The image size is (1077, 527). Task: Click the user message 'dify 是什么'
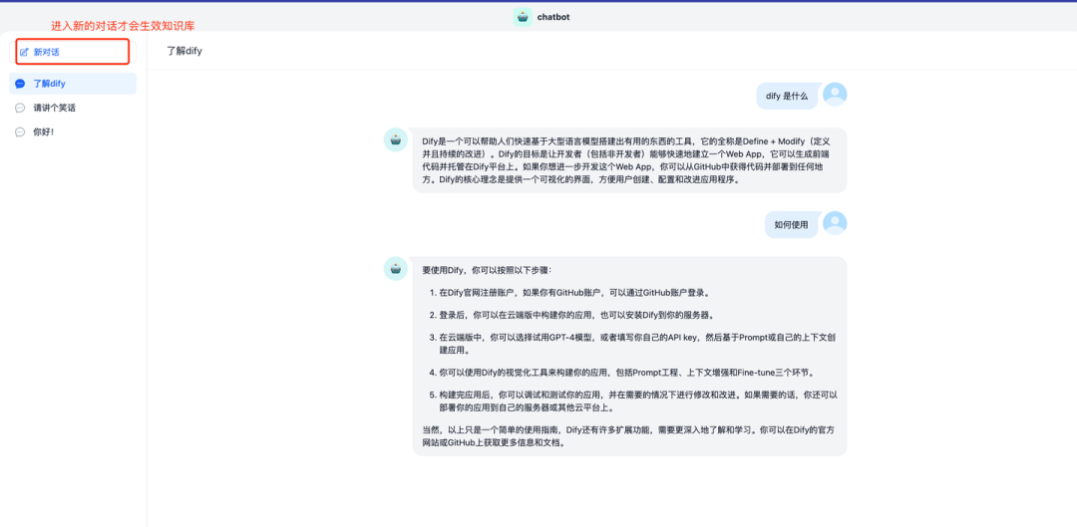787,96
